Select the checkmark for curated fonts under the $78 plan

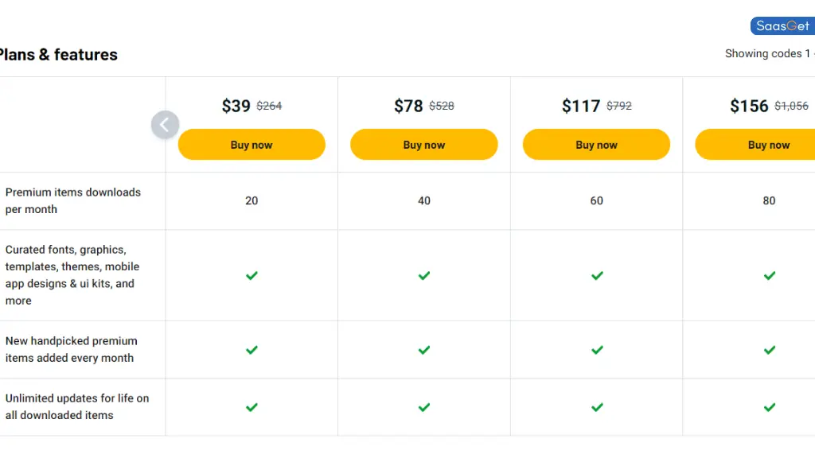point(423,275)
